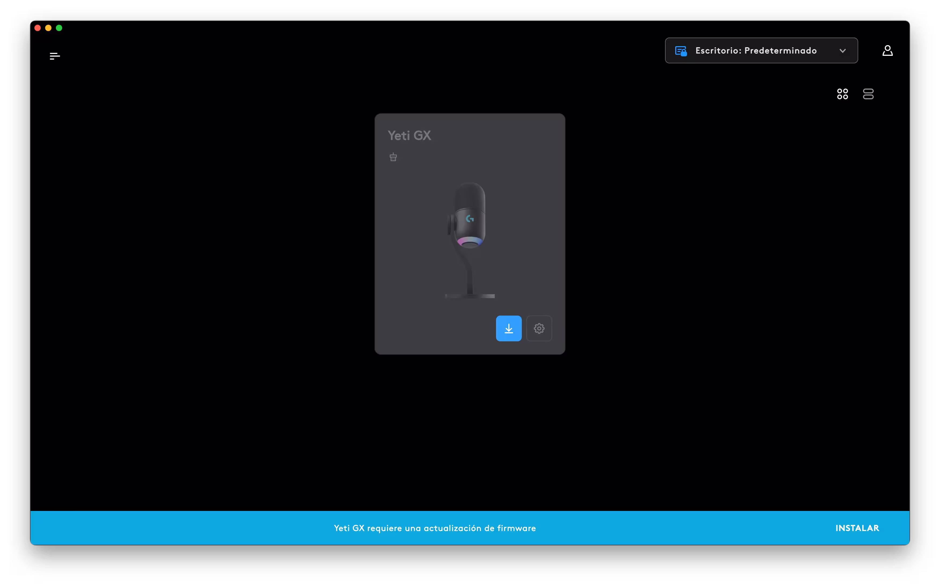
Task: Open the user account profile icon
Action: (887, 51)
